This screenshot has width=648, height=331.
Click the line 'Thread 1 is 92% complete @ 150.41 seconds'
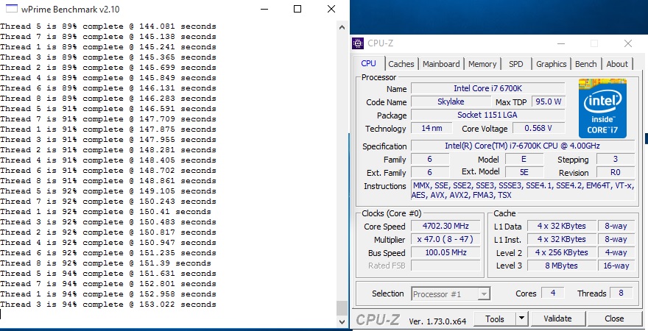pos(106,212)
